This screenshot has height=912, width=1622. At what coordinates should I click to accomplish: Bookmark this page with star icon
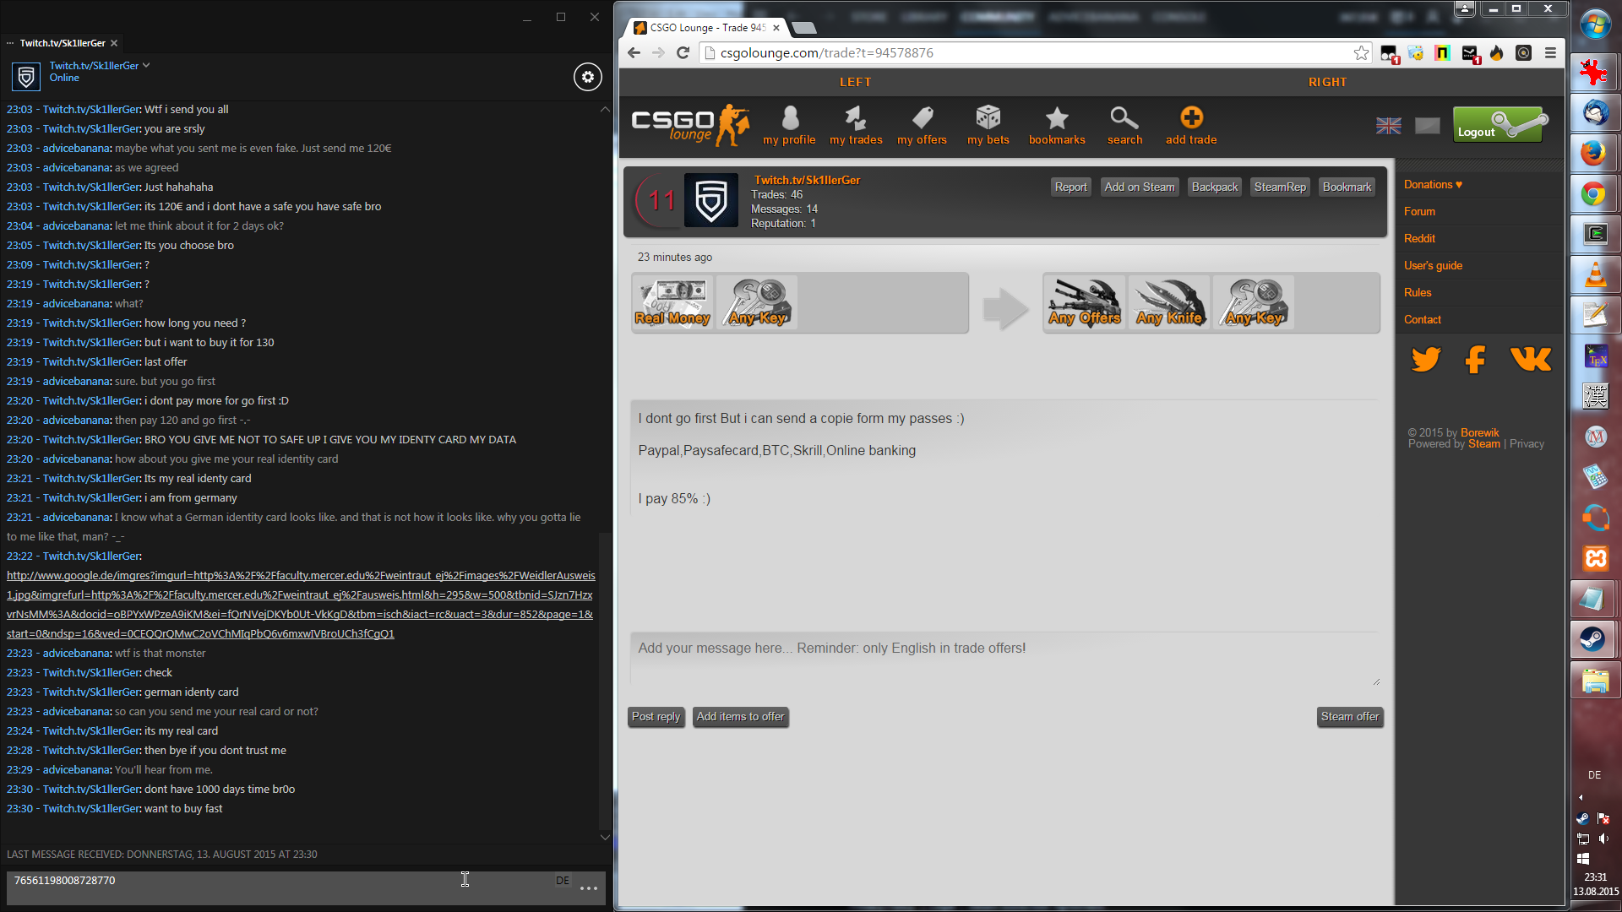pyautogui.click(x=1361, y=53)
